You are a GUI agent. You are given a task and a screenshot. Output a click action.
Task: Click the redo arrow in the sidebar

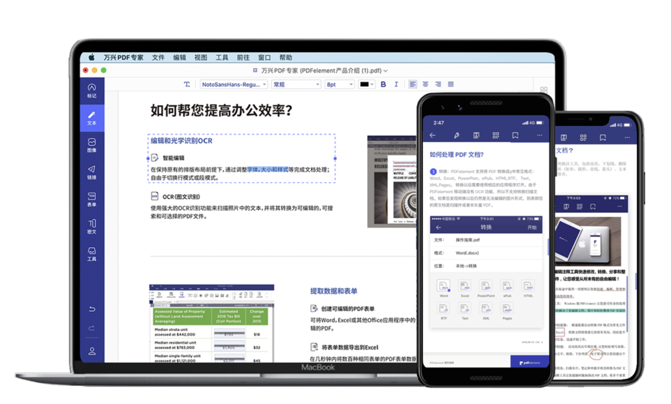click(x=92, y=328)
